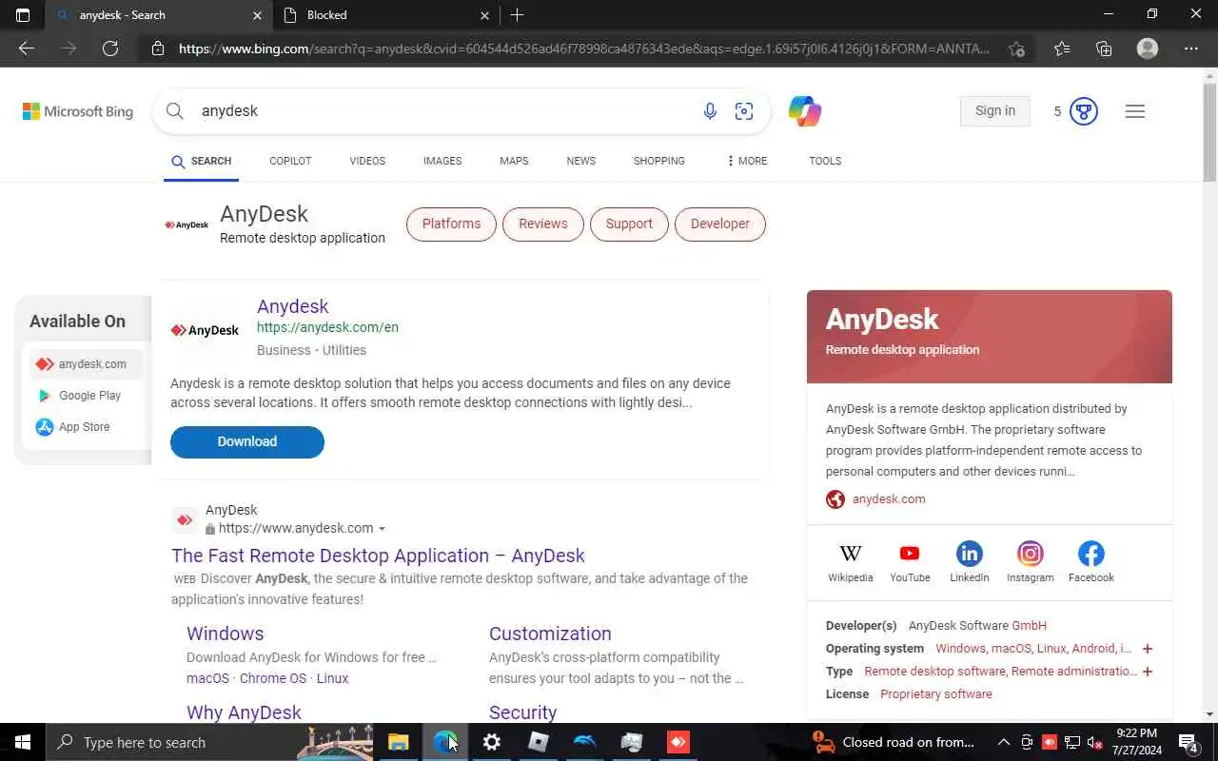This screenshot has height=761, width=1218.
Task: Switch to NEWS tab
Action: [580, 161]
